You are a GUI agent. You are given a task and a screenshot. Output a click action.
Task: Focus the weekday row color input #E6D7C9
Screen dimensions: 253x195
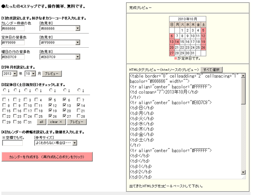click(13, 57)
